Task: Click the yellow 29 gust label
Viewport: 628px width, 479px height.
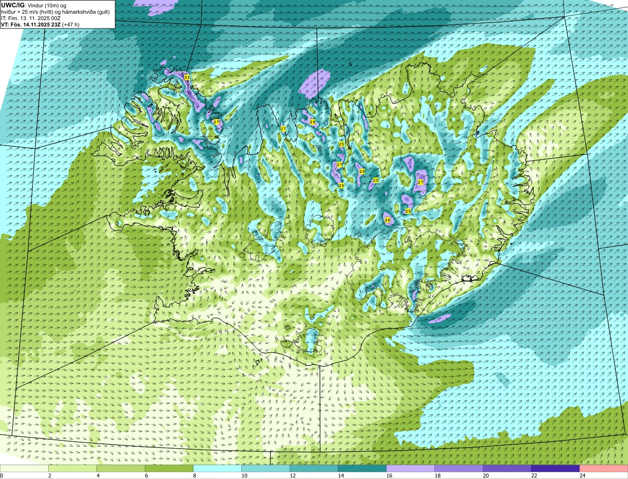Action: pyautogui.click(x=312, y=121)
